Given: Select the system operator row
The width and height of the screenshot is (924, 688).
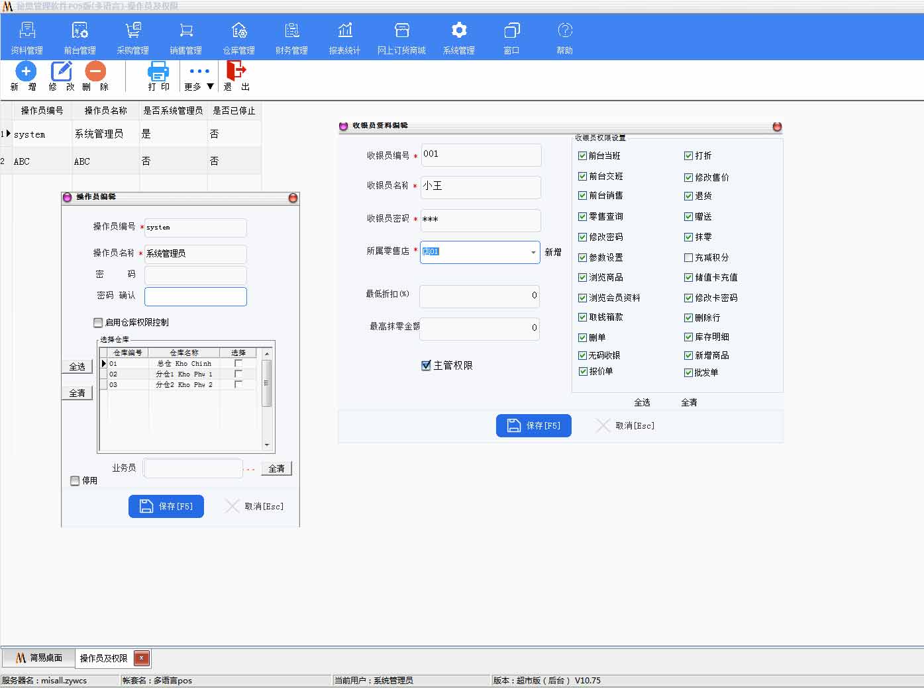Looking at the screenshot, I should point(131,134).
